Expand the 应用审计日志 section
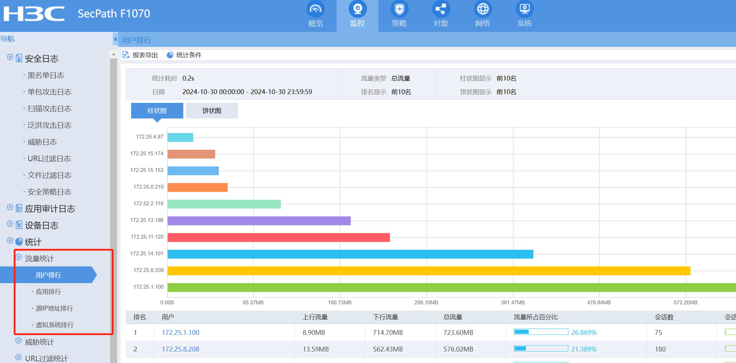 pyautogui.click(x=10, y=207)
